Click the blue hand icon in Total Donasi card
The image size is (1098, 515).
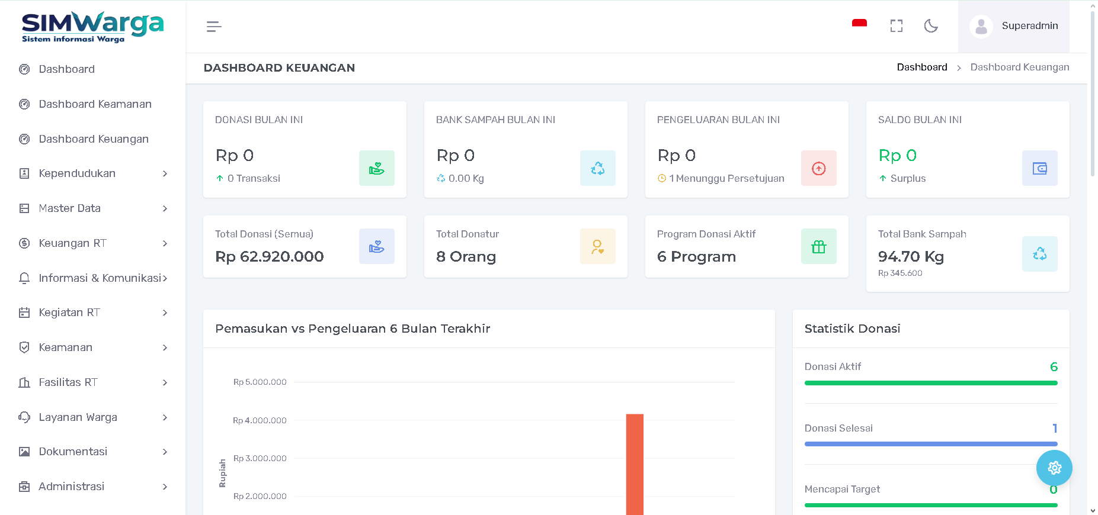point(377,246)
